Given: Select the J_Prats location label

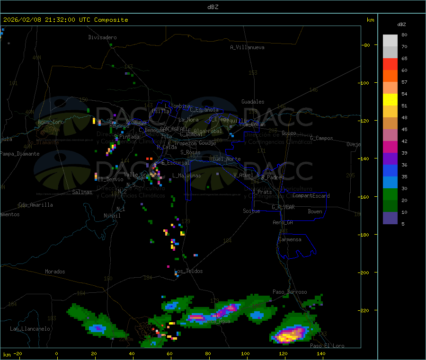Looking at the screenshot, I should (262, 192).
